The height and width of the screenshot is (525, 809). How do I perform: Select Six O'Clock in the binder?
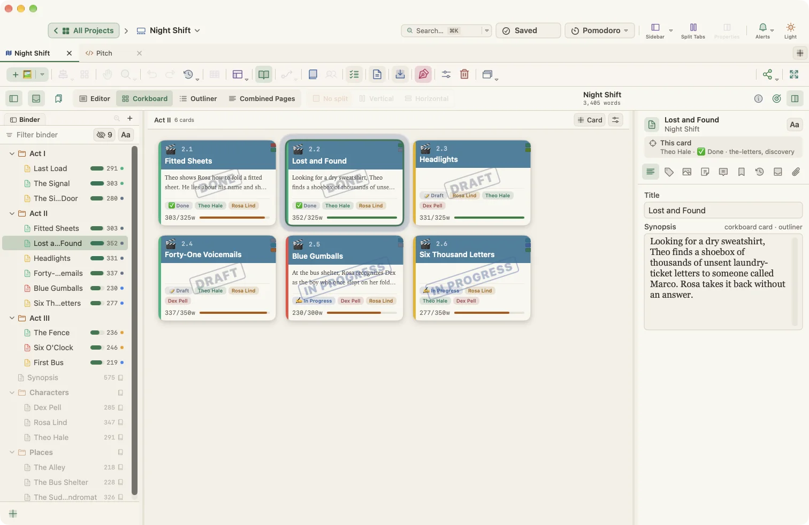[65, 348]
